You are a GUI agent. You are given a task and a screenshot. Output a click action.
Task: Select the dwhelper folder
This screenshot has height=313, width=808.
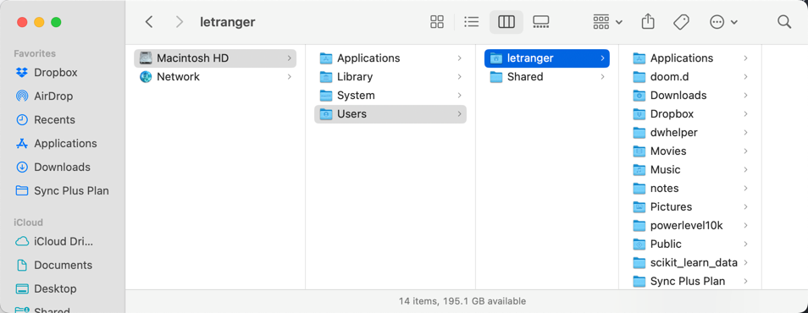pyautogui.click(x=690, y=132)
